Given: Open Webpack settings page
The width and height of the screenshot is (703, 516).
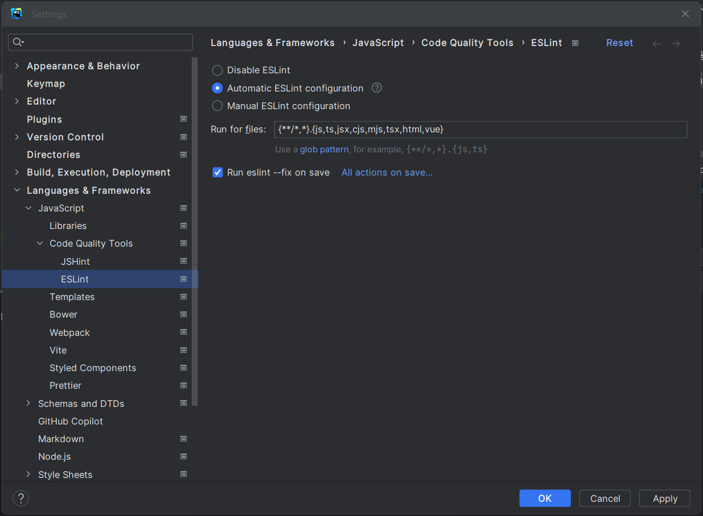Looking at the screenshot, I should (x=69, y=332).
